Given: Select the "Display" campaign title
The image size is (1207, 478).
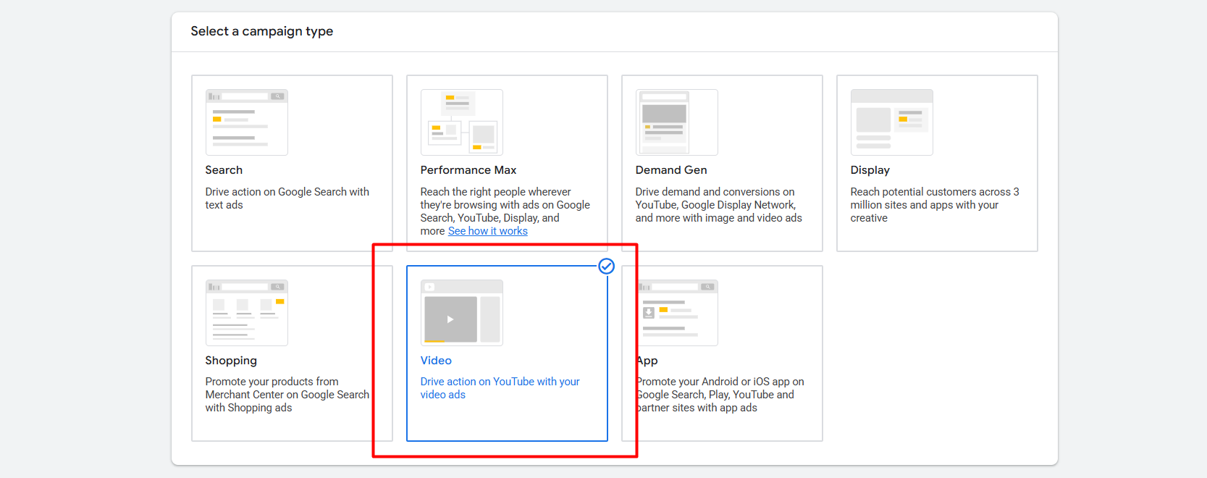Looking at the screenshot, I should (x=870, y=170).
